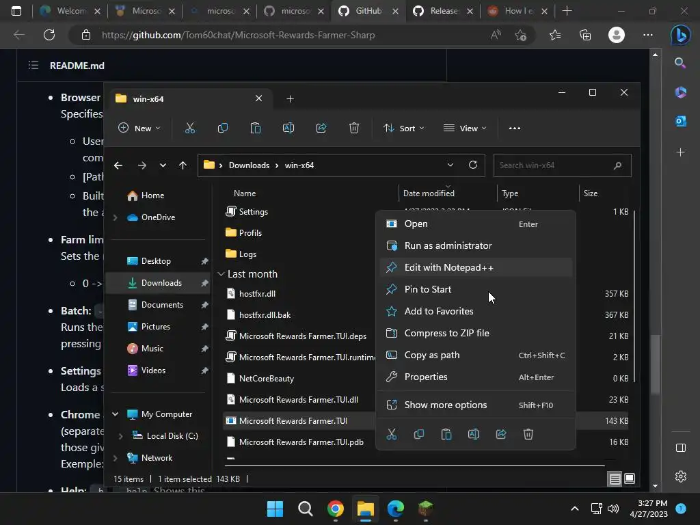The width and height of the screenshot is (700, 525).
Task: Open Properties from context menu
Action: point(476,377)
